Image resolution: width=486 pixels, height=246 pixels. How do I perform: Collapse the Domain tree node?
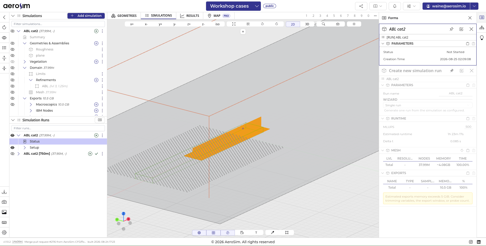[x=25, y=68]
